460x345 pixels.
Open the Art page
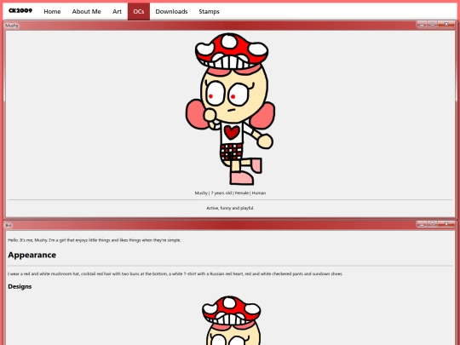[117, 11]
